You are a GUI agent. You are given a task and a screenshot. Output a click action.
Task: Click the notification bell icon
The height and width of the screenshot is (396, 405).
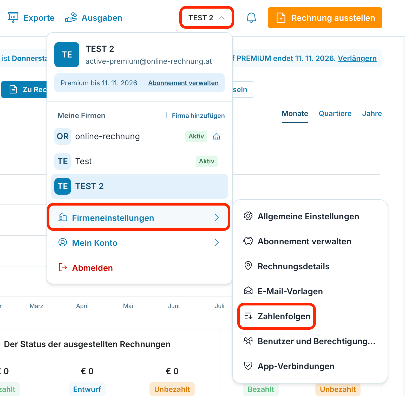tap(251, 18)
